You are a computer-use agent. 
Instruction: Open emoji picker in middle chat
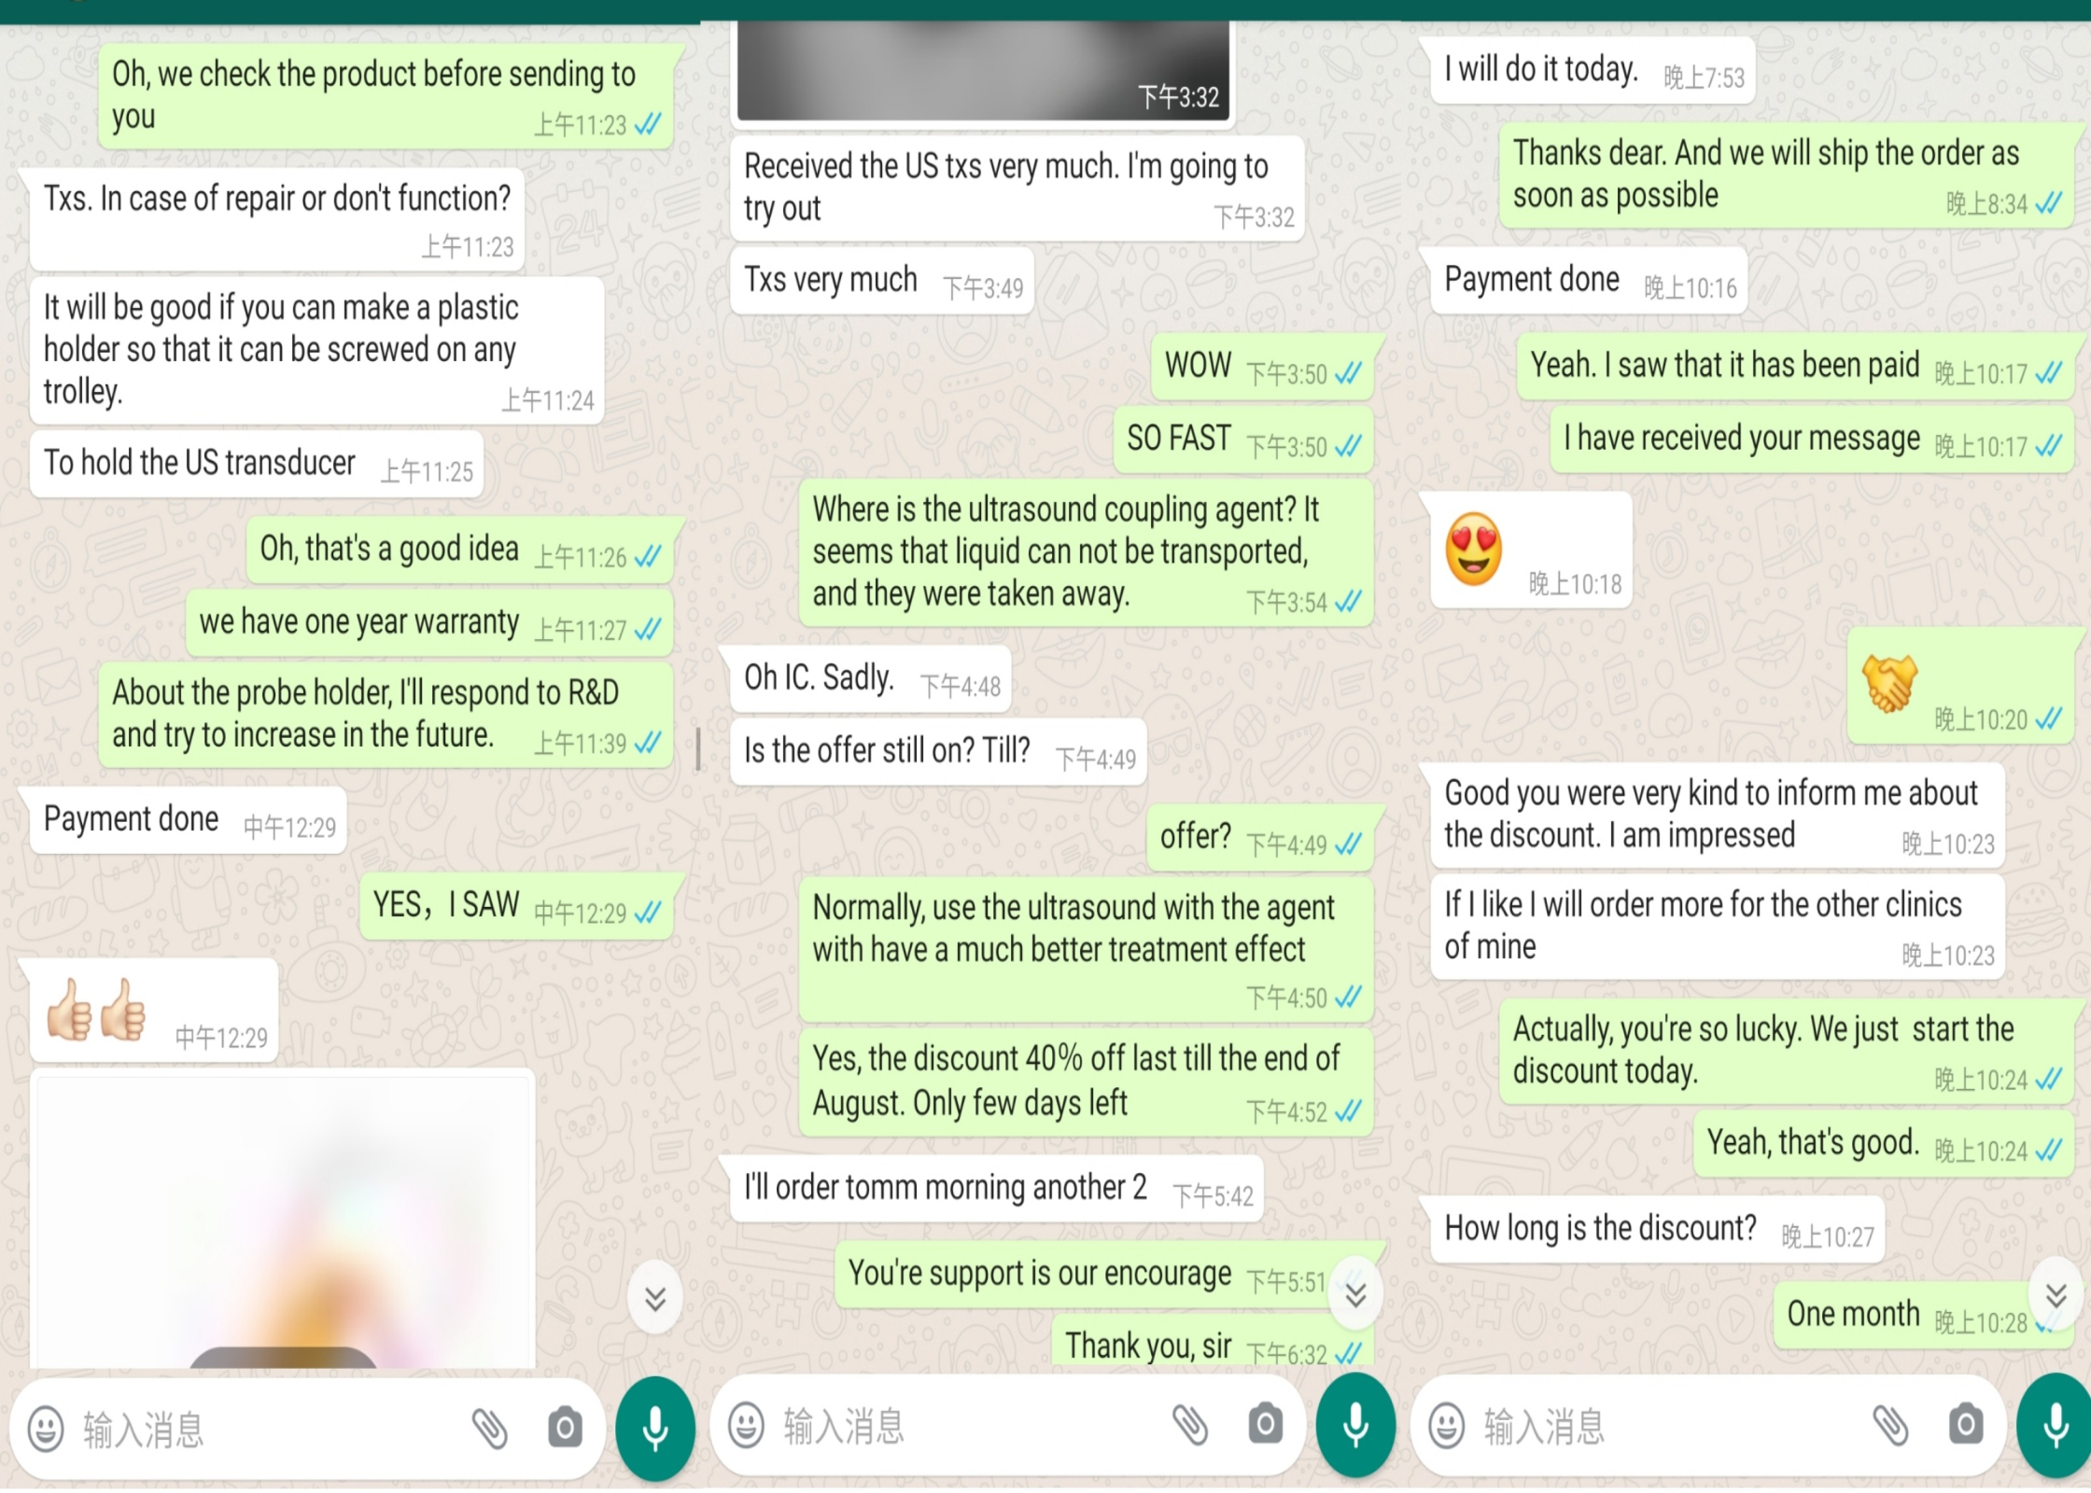746,1426
